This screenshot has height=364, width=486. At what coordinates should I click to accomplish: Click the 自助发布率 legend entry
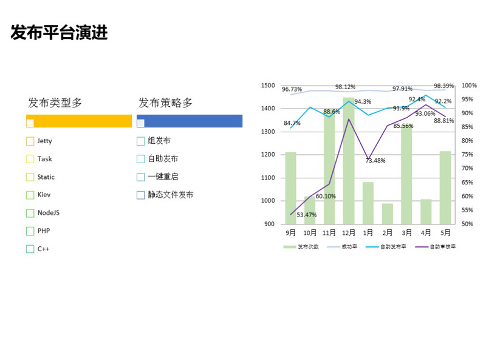click(x=386, y=247)
